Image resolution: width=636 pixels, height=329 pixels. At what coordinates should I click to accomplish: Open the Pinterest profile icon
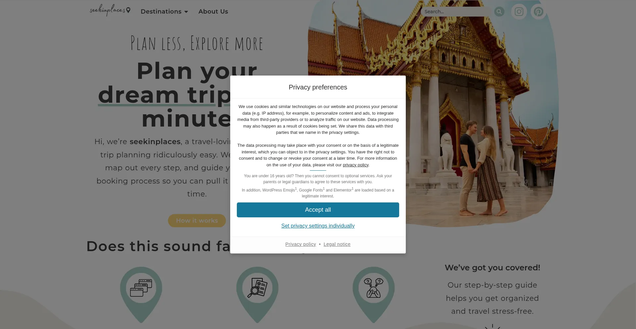tap(538, 12)
